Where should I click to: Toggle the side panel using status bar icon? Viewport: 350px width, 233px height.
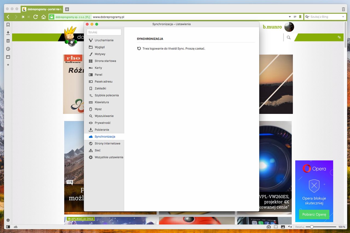8,227
